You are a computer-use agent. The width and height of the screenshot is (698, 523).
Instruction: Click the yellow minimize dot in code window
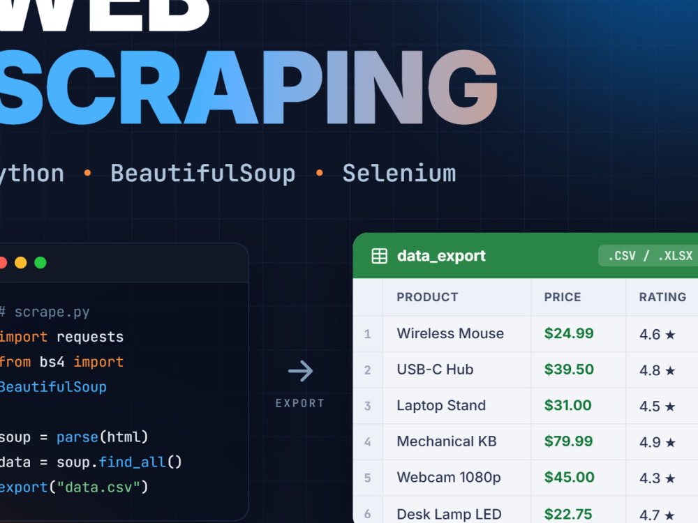(21, 263)
